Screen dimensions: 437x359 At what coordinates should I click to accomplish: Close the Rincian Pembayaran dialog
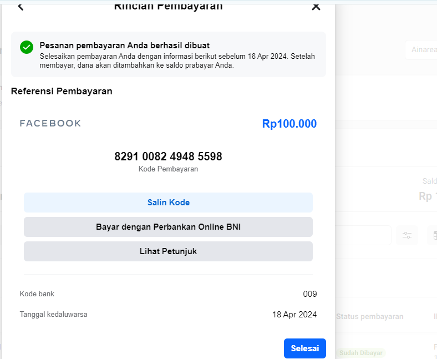click(316, 7)
